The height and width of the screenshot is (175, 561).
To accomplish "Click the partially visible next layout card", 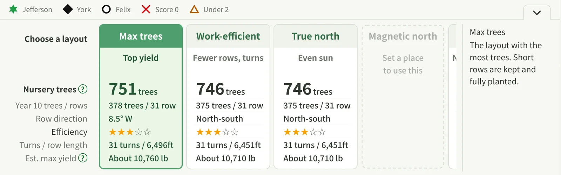I will click(x=453, y=97).
